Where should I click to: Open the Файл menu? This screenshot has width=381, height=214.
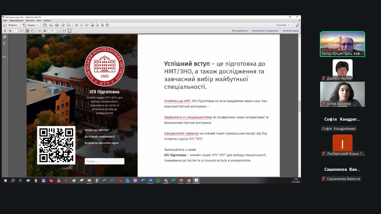coord(5,20)
